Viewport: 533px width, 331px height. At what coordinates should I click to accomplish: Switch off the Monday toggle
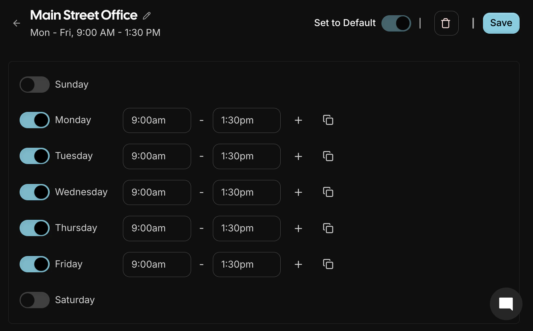point(34,120)
